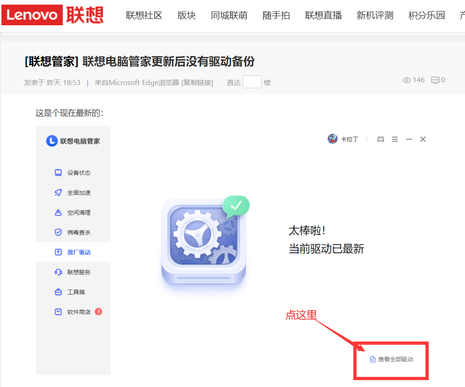The width and height of the screenshot is (465, 387).
Task: Click the 全面加速 rocket icon
Action: click(x=58, y=193)
